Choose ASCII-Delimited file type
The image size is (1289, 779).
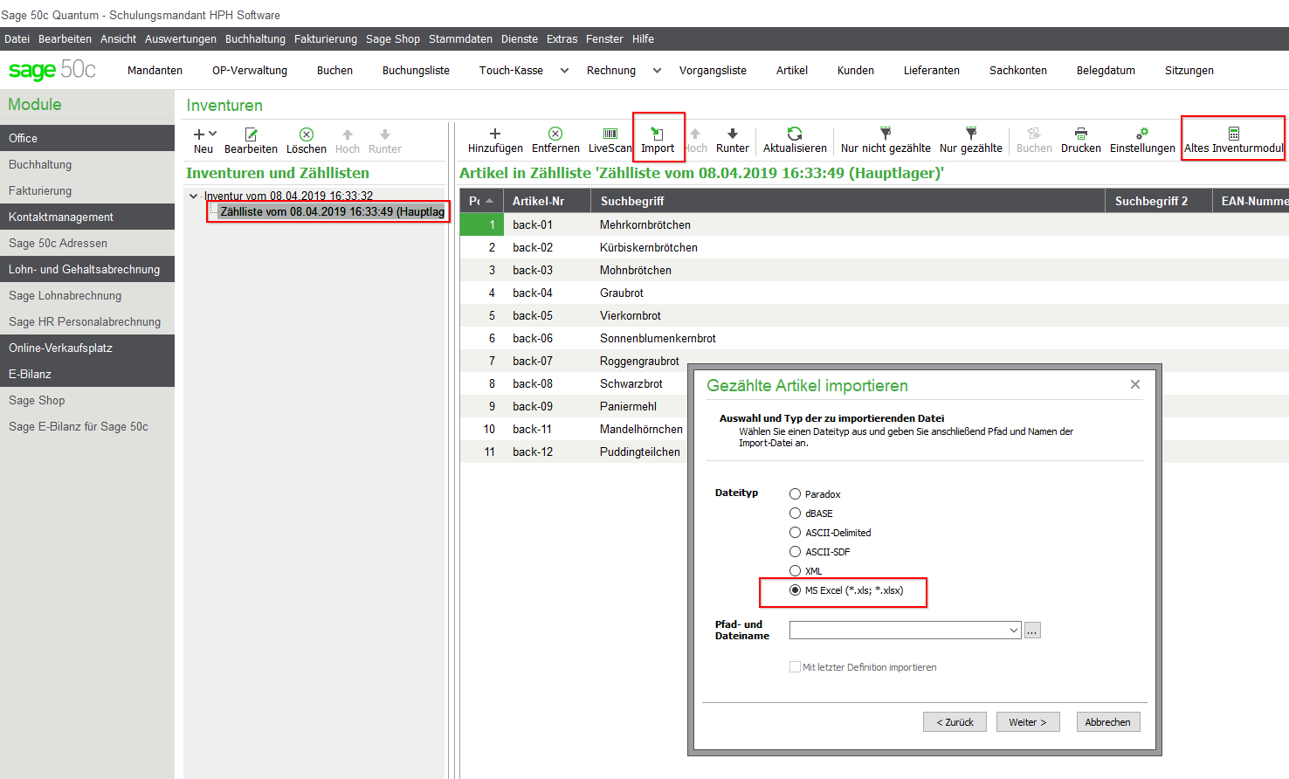click(795, 533)
